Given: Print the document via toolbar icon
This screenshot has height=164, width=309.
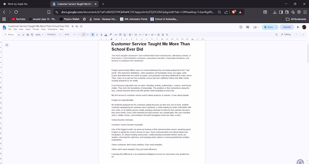Looking at the screenshot, I should tap(28, 35).
